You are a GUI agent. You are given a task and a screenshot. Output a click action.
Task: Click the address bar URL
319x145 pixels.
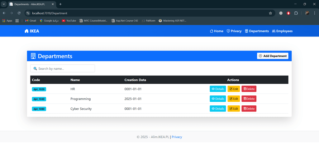click(x=50, y=13)
